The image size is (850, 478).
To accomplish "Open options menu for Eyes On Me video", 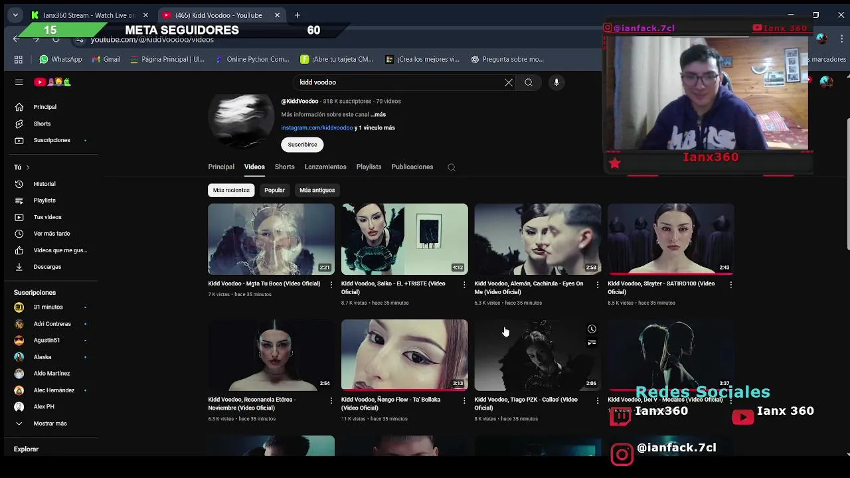I will (598, 284).
